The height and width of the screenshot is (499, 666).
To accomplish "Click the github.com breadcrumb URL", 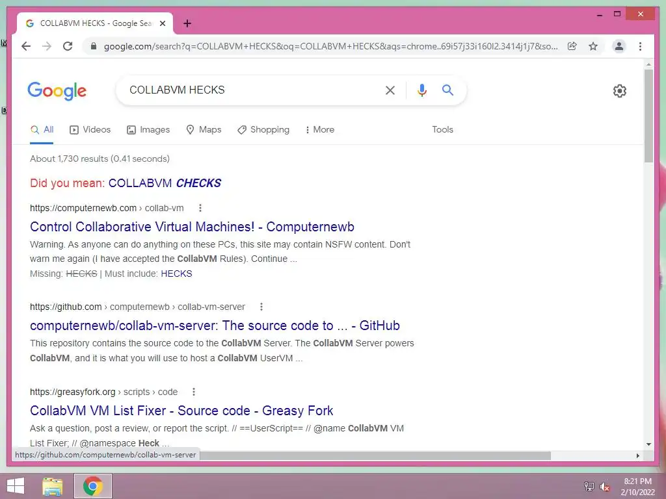I will [137, 307].
